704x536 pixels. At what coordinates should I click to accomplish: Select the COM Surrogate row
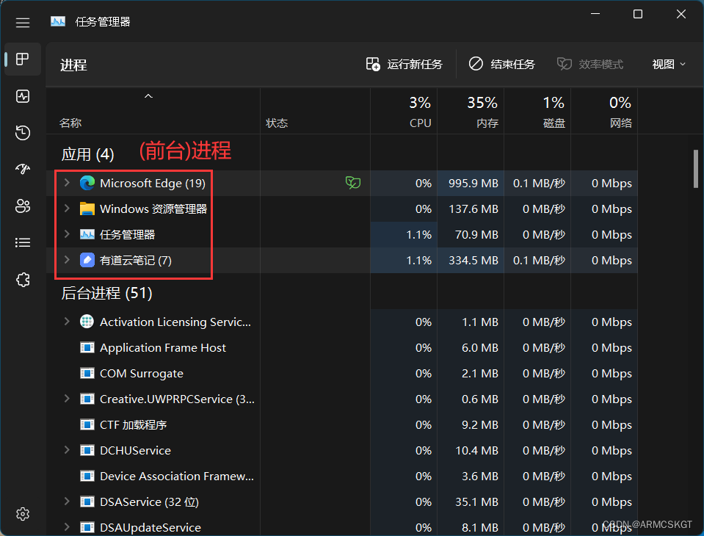pos(341,373)
